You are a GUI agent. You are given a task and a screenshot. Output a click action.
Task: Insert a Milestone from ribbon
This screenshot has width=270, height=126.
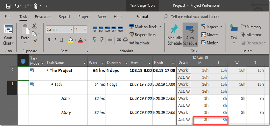click(x=251, y=35)
